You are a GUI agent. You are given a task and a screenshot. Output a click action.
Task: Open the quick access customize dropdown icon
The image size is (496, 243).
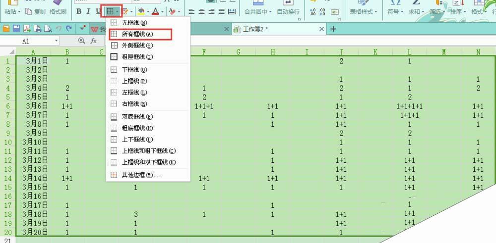(82, 28)
